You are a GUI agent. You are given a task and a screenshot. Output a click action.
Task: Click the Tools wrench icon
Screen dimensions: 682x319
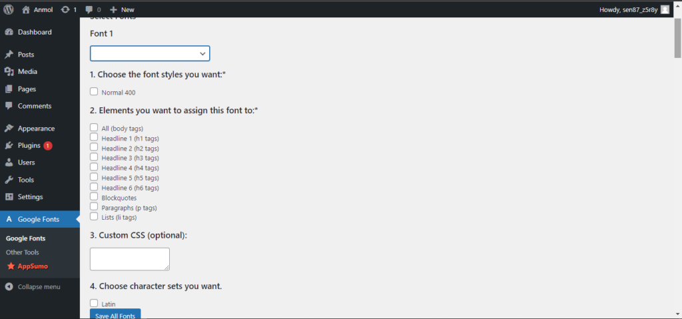coord(9,180)
